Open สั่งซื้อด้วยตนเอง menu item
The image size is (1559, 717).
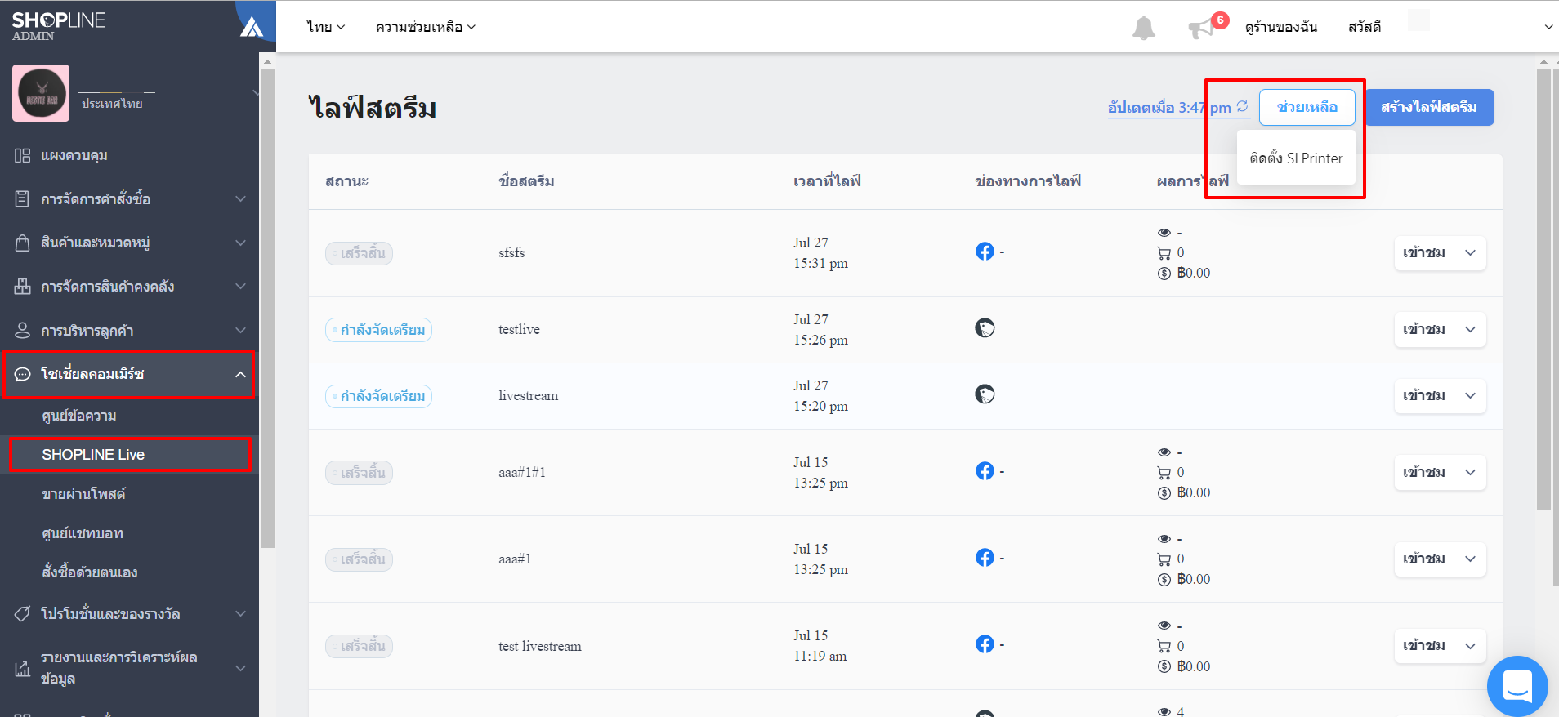click(x=90, y=572)
